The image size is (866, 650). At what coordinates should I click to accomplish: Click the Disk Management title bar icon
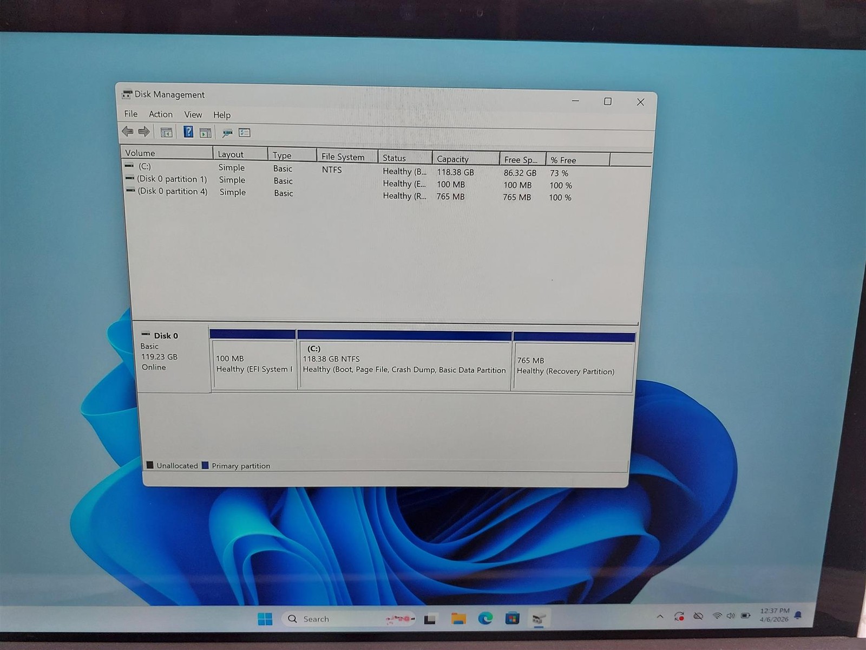click(127, 94)
